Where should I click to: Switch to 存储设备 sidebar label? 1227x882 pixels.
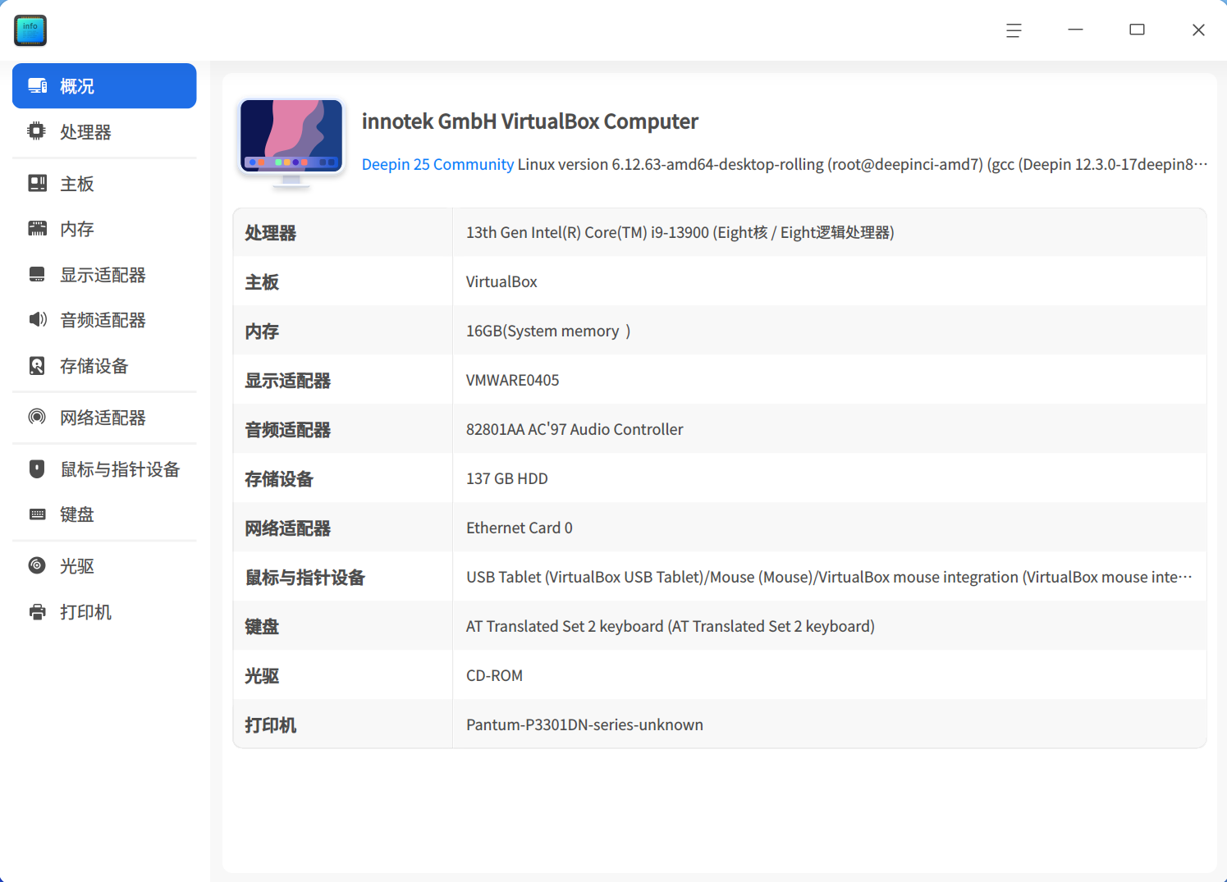pos(94,366)
